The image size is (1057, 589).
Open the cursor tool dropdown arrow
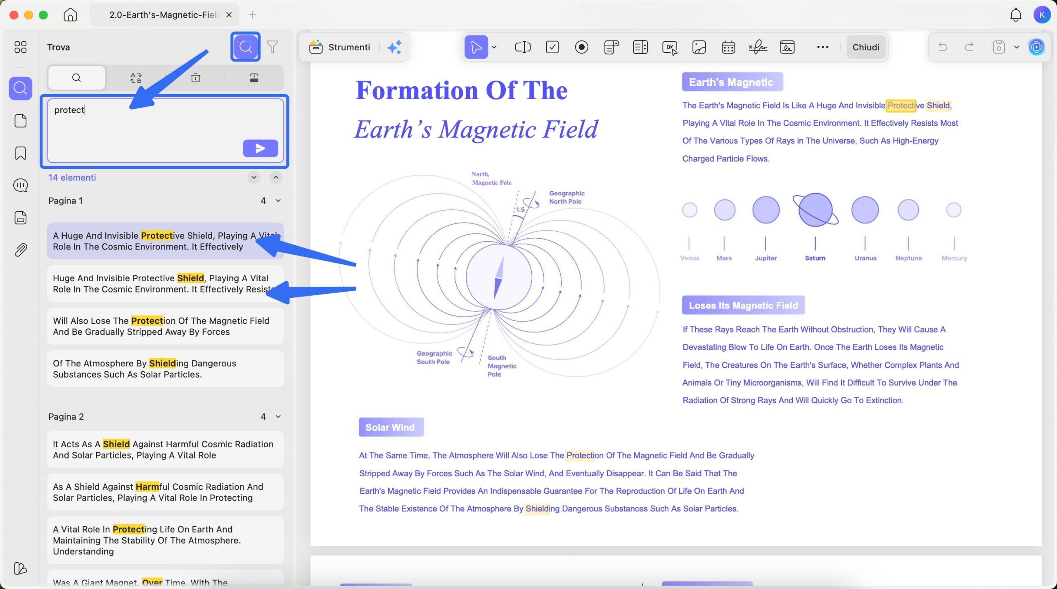[494, 47]
